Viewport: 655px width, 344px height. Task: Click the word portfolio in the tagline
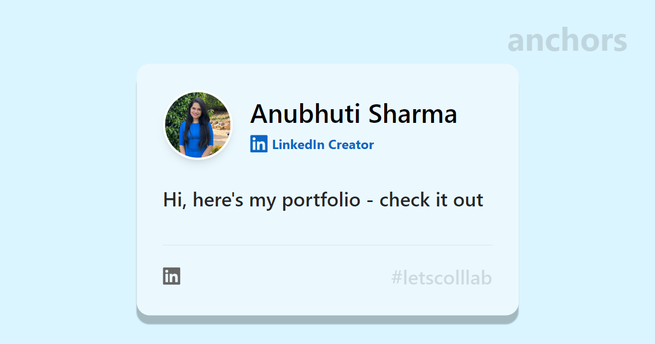321,200
